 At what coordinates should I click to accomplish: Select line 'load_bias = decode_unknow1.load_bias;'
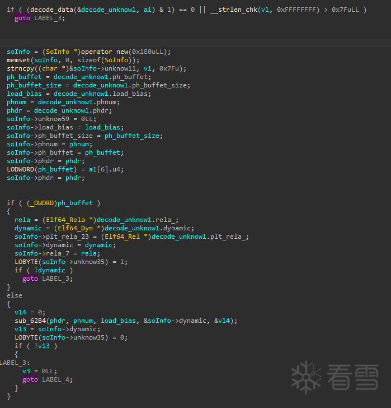point(79,94)
